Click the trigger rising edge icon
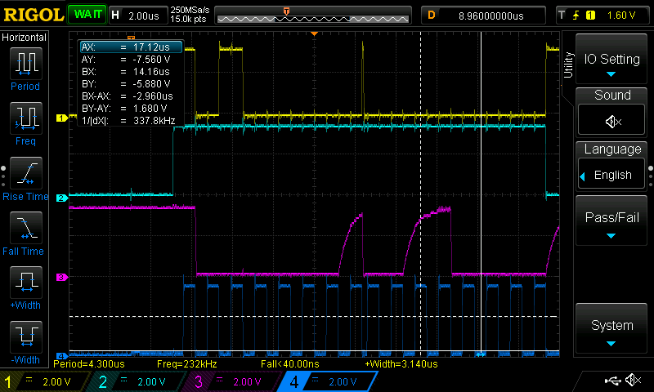The width and height of the screenshot is (654, 392). [576, 16]
